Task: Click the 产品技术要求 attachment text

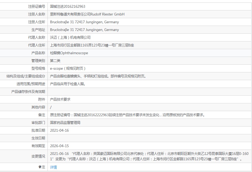Action: 60,99
